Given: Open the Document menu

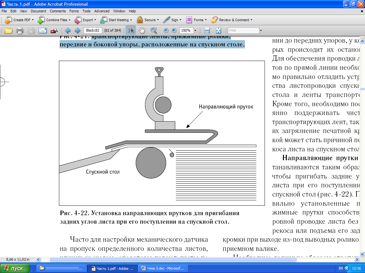Looking at the screenshot, I should tap(38, 11).
